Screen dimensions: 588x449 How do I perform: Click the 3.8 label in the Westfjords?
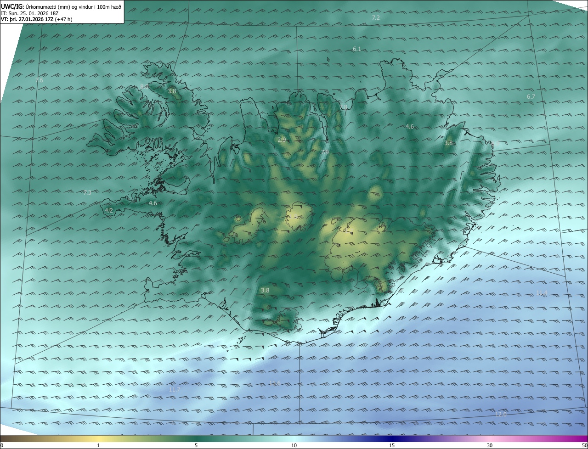(172, 91)
